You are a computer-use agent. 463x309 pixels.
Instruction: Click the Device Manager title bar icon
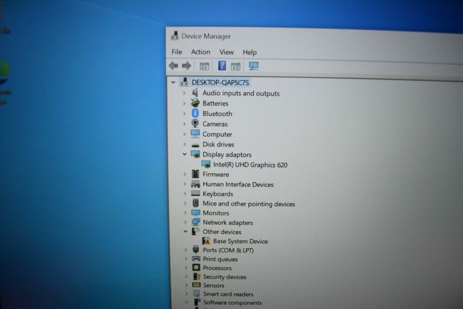(175, 36)
